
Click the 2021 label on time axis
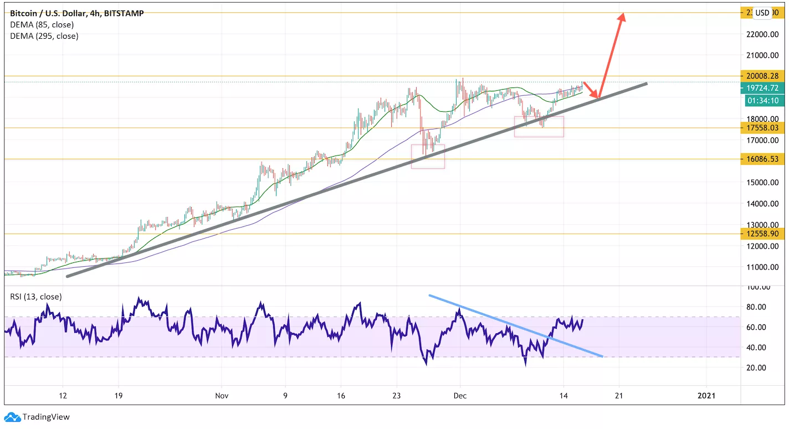click(x=706, y=396)
